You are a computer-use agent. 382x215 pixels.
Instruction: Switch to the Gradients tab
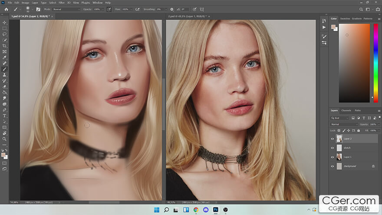[357, 19]
